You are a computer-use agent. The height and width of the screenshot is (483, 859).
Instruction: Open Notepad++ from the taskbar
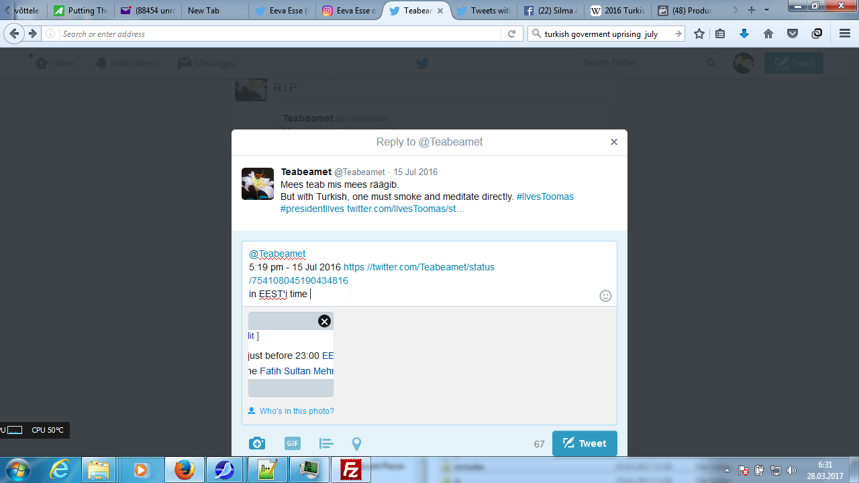(x=268, y=470)
